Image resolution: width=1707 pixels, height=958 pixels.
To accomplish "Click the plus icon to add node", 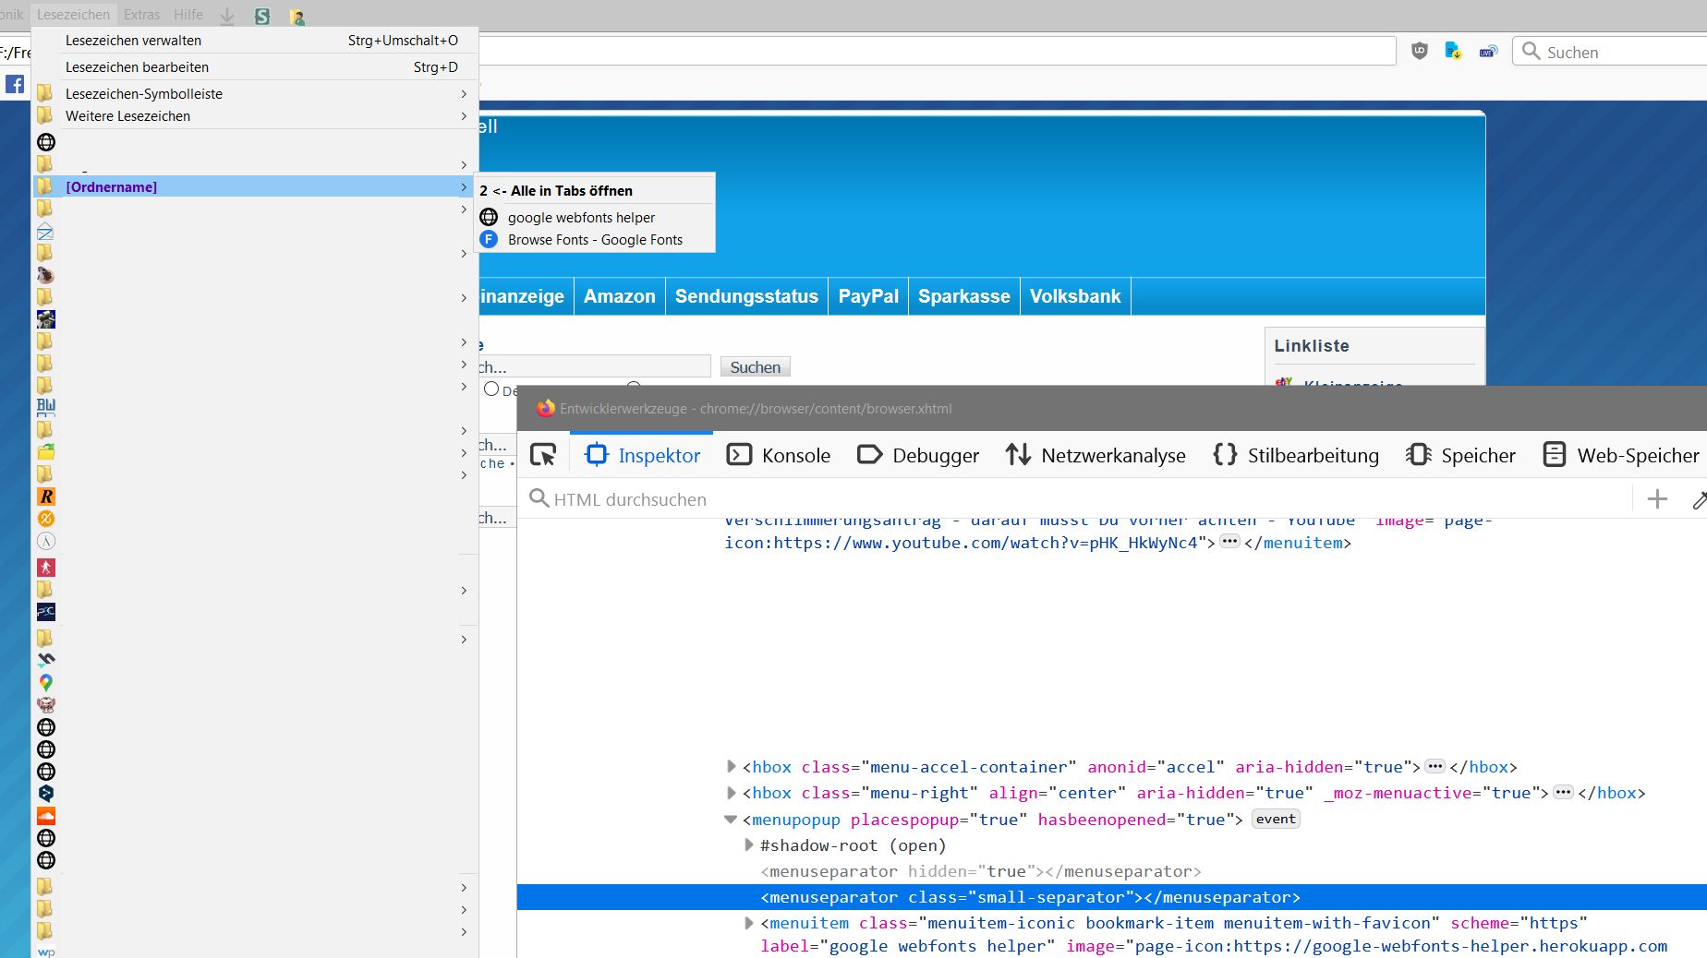I will [1657, 499].
